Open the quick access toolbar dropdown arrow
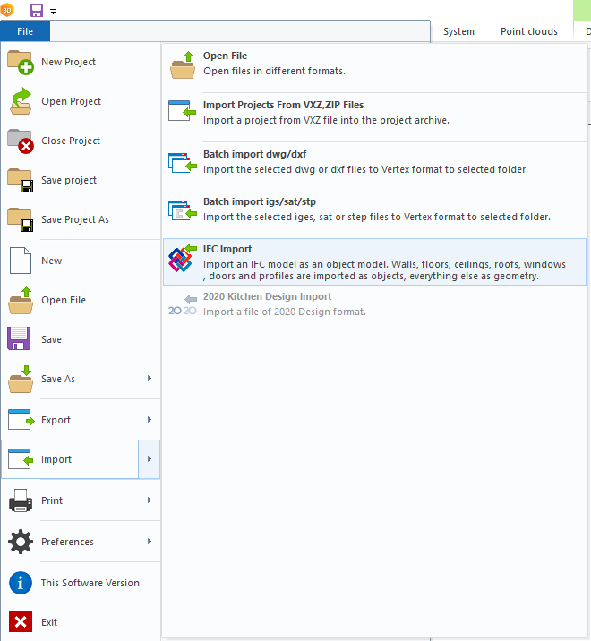591x641 pixels. click(x=53, y=12)
